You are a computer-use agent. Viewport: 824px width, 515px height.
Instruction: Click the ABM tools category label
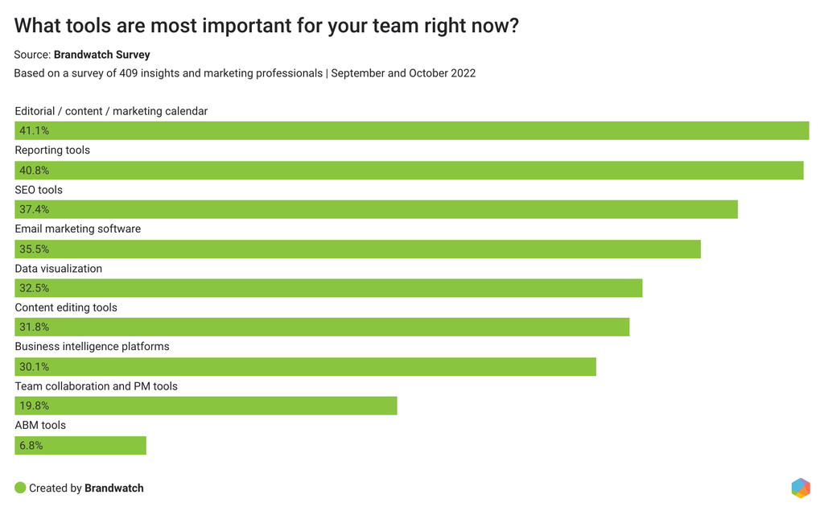(x=40, y=425)
